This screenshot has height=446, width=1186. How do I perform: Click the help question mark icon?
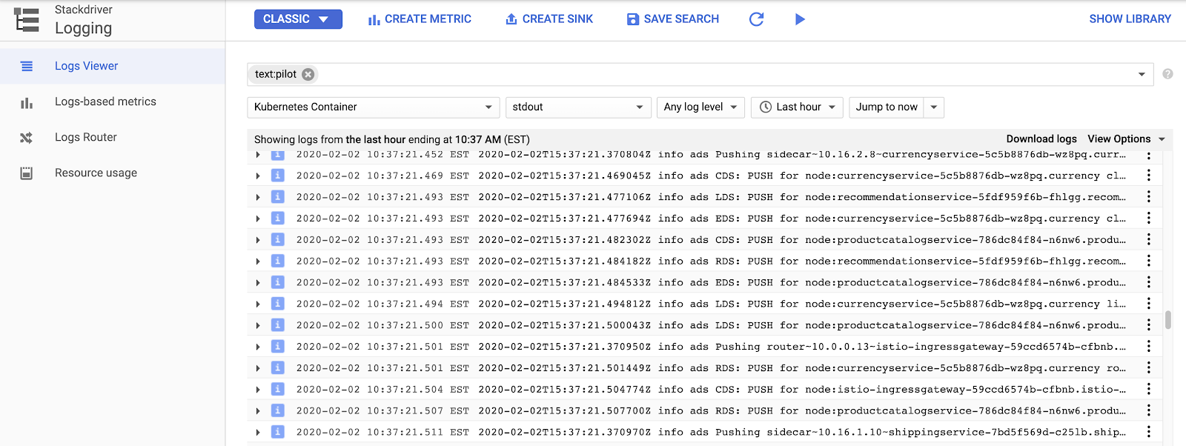(1167, 74)
